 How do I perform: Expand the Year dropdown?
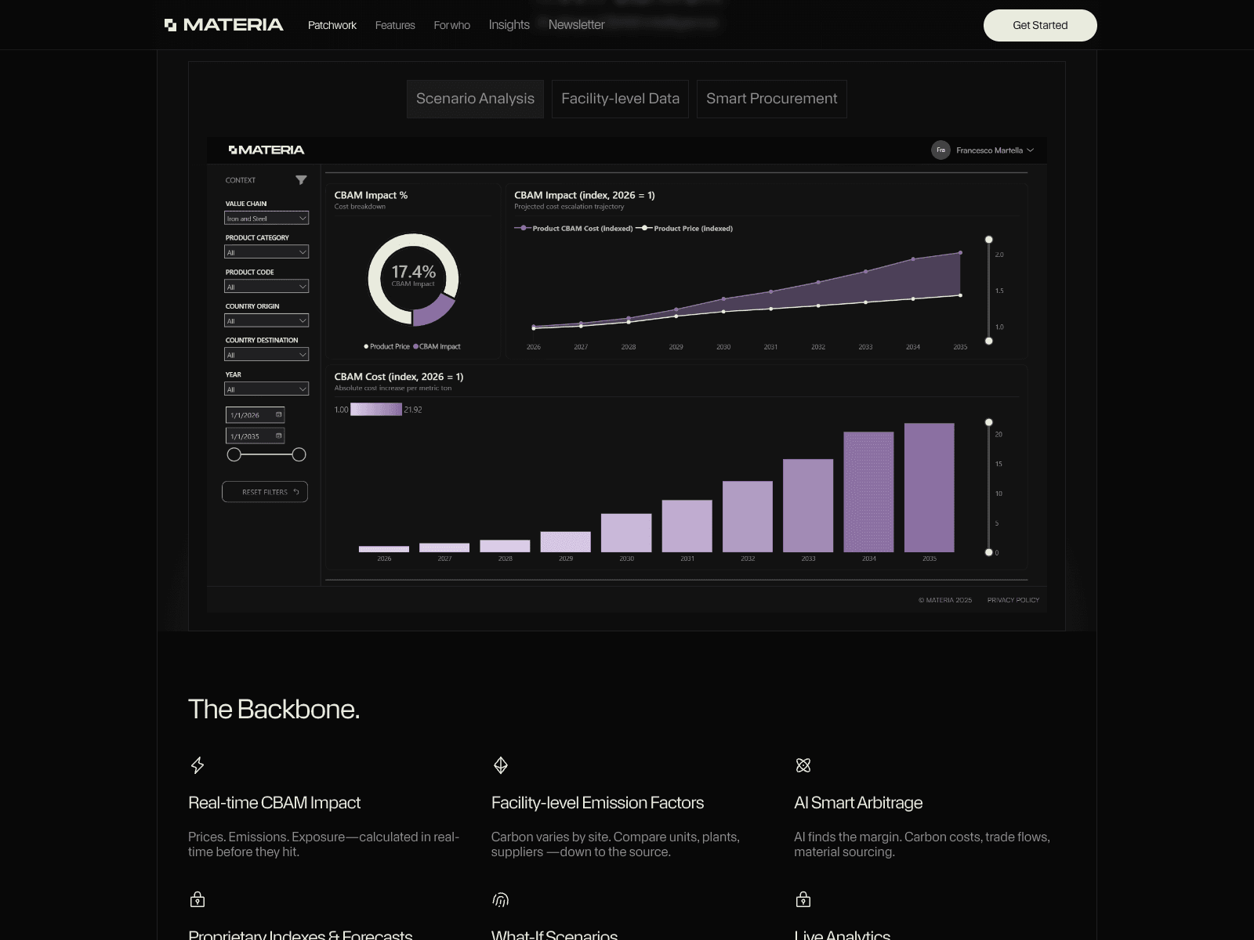[x=266, y=389]
